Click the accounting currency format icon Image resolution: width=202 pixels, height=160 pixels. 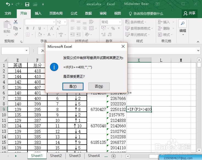[103, 28]
